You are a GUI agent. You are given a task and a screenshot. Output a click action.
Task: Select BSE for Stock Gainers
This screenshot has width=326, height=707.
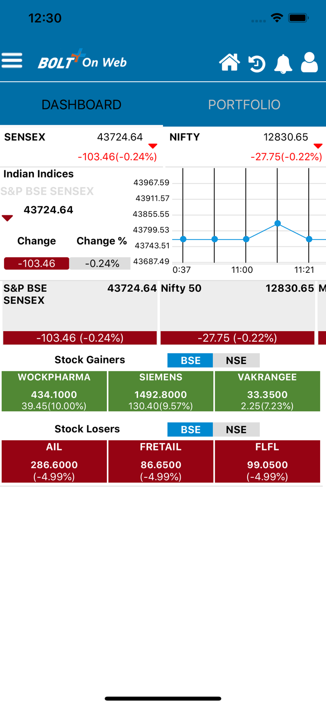coord(190,360)
